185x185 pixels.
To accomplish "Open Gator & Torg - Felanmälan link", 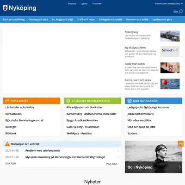I will (x=83, y=127).
